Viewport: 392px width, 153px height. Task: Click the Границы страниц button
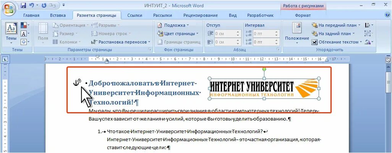(x=179, y=42)
